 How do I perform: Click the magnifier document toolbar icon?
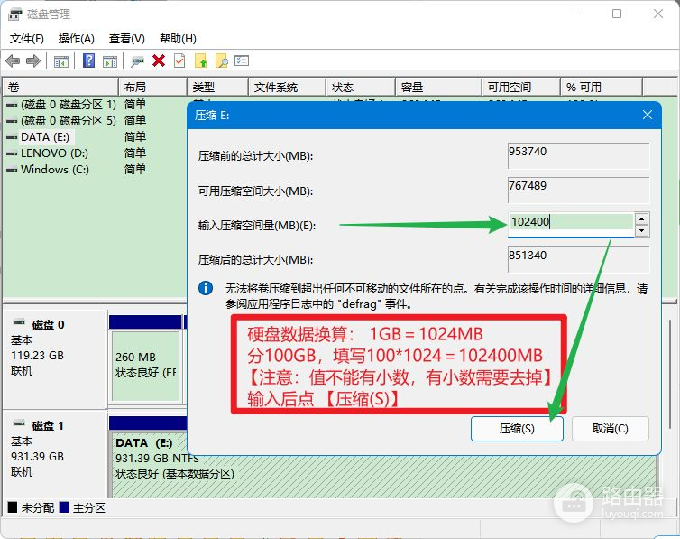click(221, 61)
